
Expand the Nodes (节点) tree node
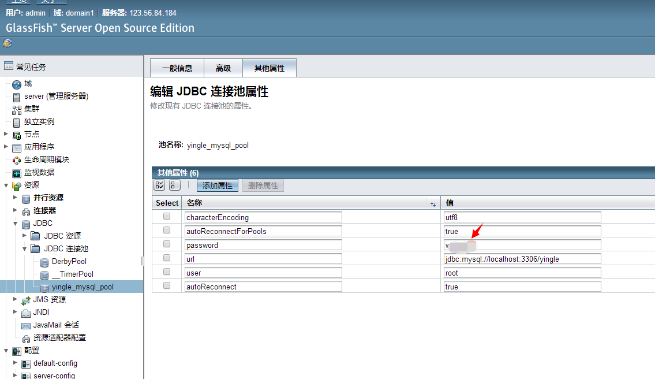(6, 134)
